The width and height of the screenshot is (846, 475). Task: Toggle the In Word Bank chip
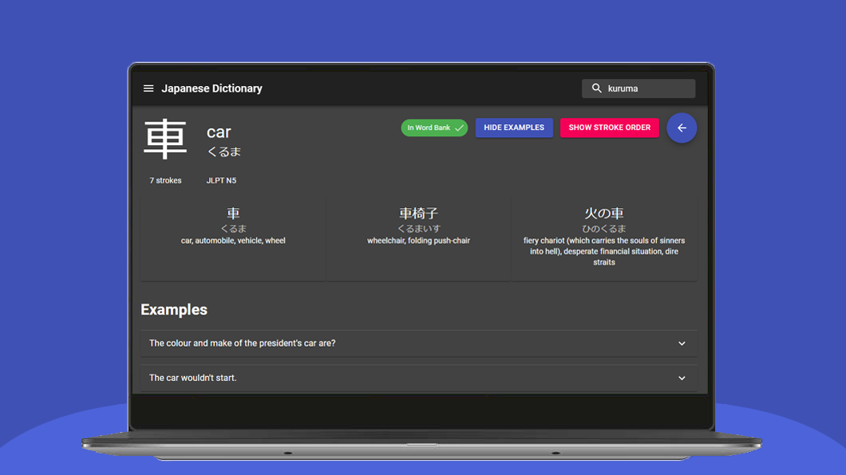[x=434, y=128]
